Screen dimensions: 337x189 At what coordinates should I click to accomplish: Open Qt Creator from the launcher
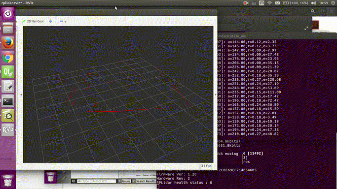pos(8,72)
